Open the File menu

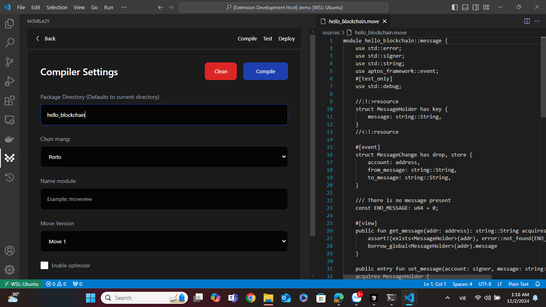(x=21, y=7)
